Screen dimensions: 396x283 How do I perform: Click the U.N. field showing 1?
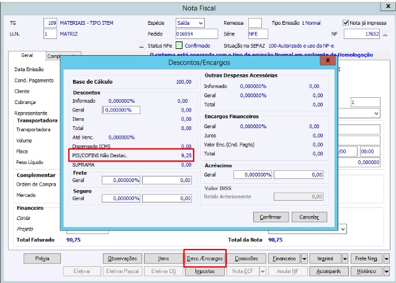[x=50, y=34]
